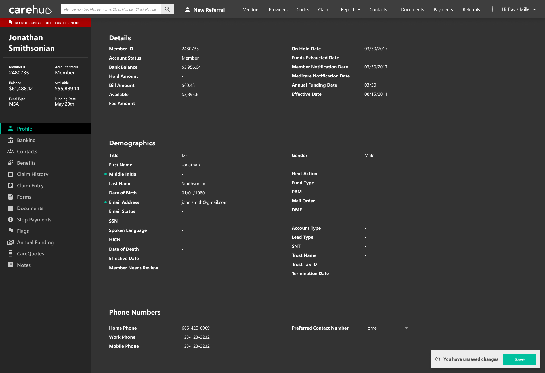Open Payments in top navigation
Screen dimensions: 545x373
(443, 9)
